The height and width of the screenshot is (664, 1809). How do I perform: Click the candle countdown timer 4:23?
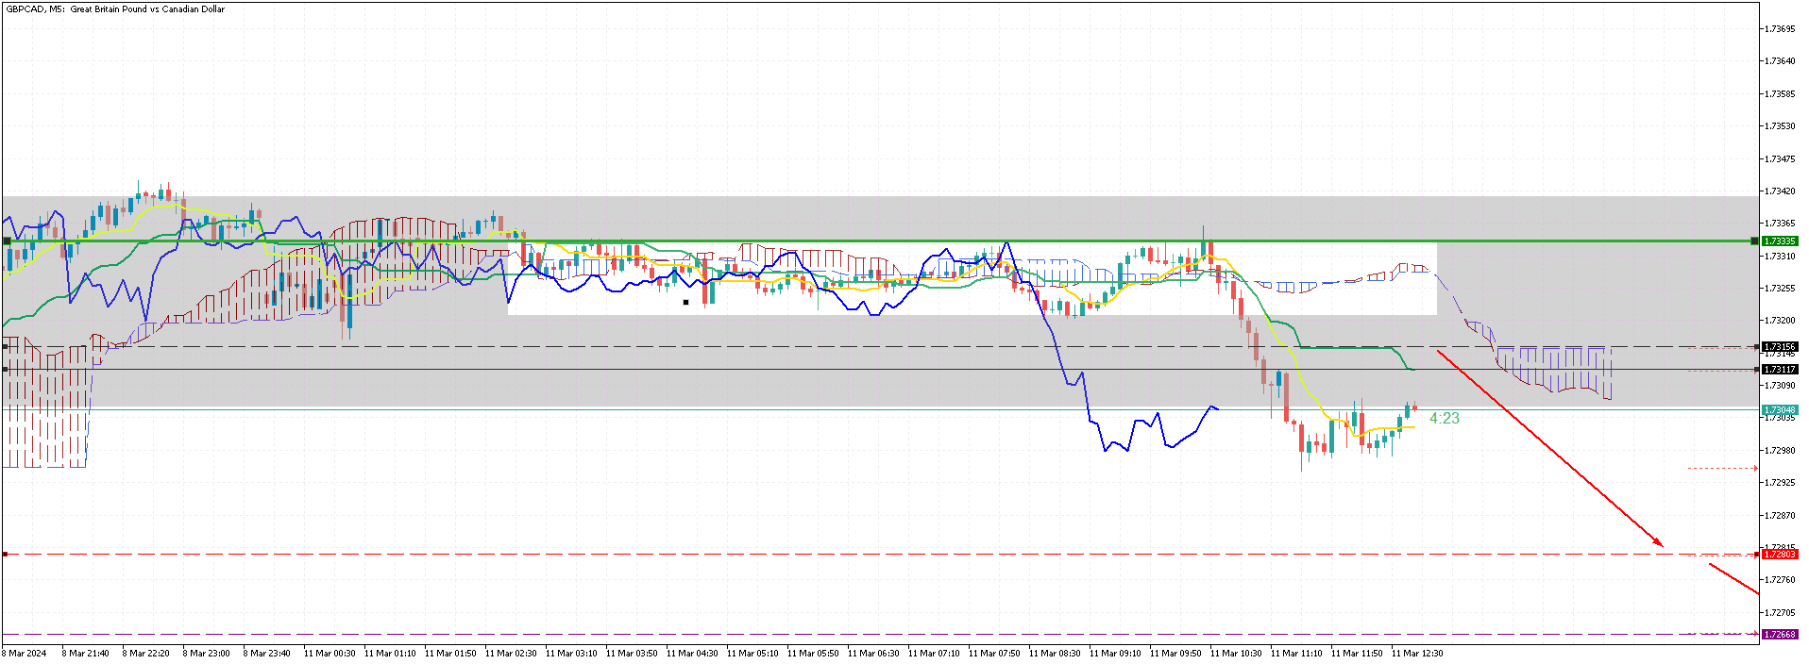pos(1445,419)
